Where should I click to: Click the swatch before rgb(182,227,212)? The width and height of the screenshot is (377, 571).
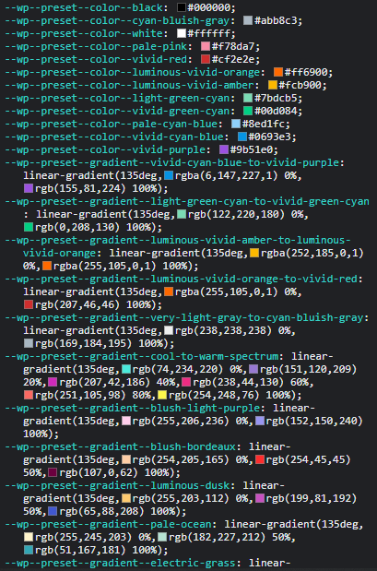coord(162,538)
